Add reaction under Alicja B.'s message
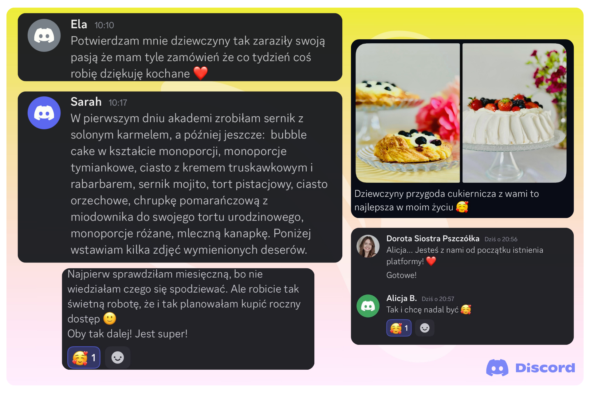Image resolution: width=590 pixels, height=393 pixels. point(425,328)
